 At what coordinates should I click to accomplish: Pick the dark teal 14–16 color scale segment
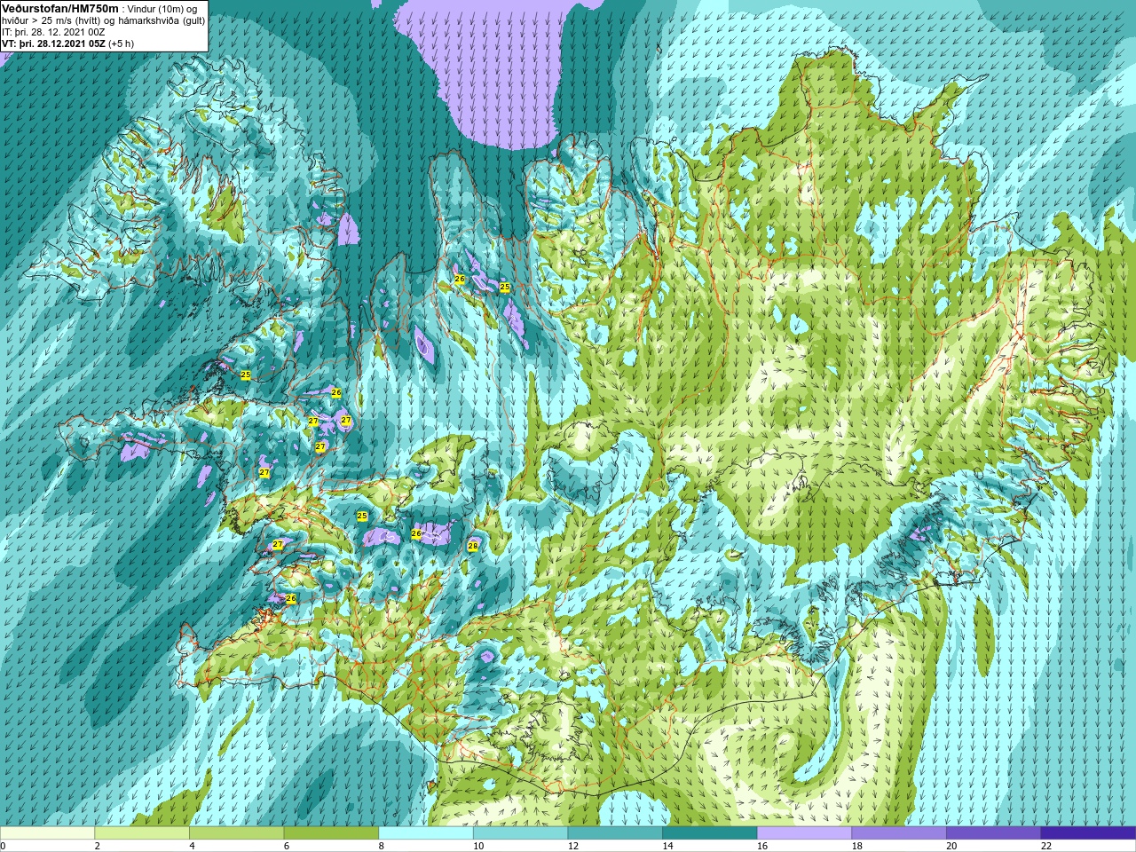[710, 833]
